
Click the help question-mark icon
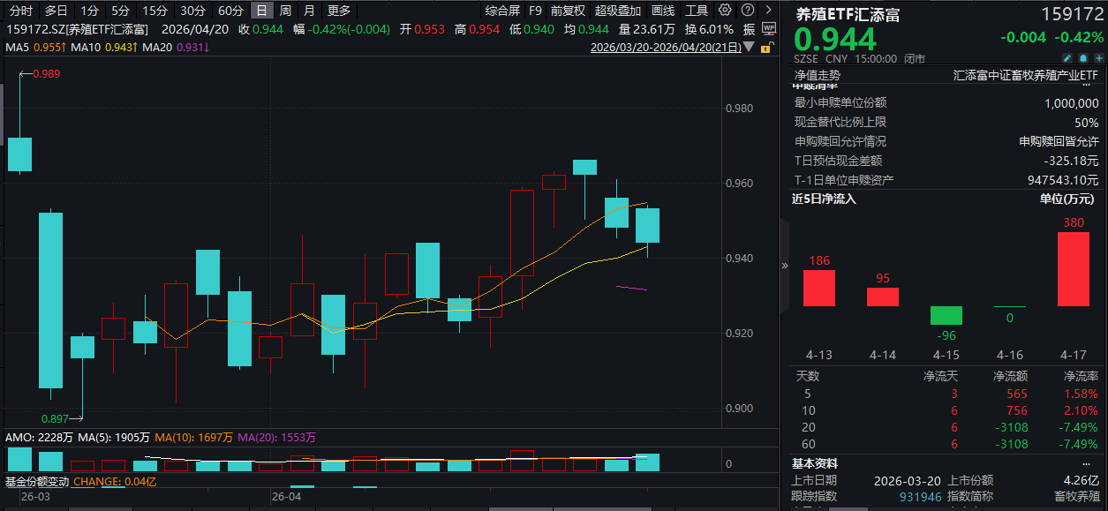tap(748, 10)
